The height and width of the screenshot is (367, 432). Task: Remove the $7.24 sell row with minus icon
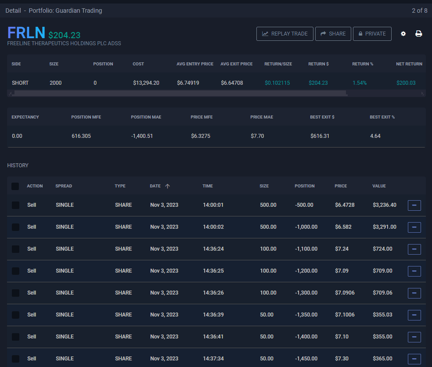(x=414, y=249)
